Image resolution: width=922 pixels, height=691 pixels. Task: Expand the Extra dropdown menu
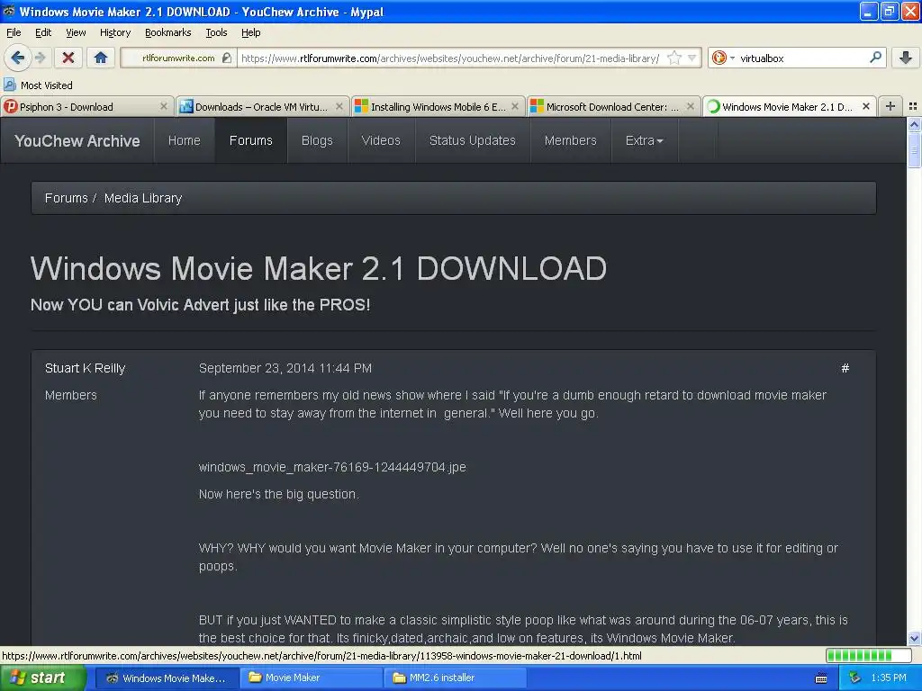645,140
